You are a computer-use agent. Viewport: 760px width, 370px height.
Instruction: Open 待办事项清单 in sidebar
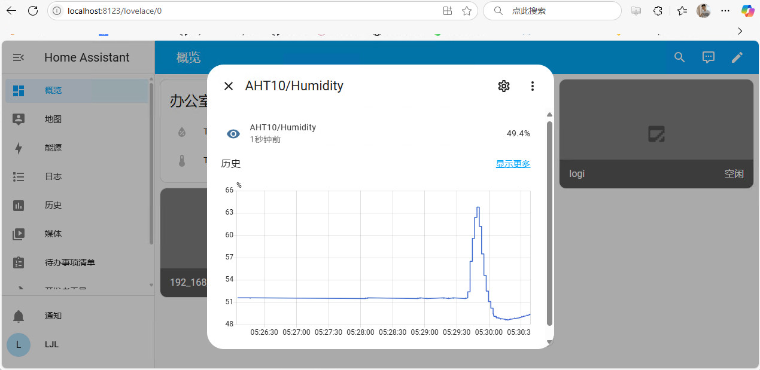pyautogui.click(x=69, y=262)
